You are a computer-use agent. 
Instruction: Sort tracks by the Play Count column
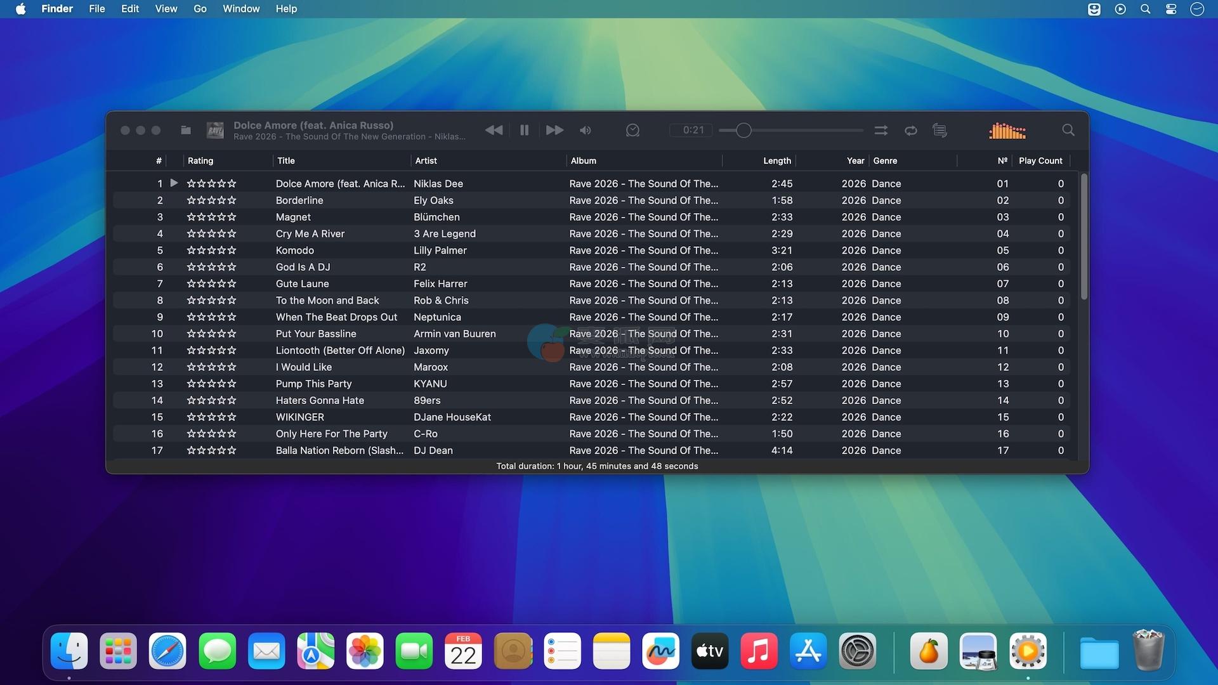pyautogui.click(x=1040, y=160)
